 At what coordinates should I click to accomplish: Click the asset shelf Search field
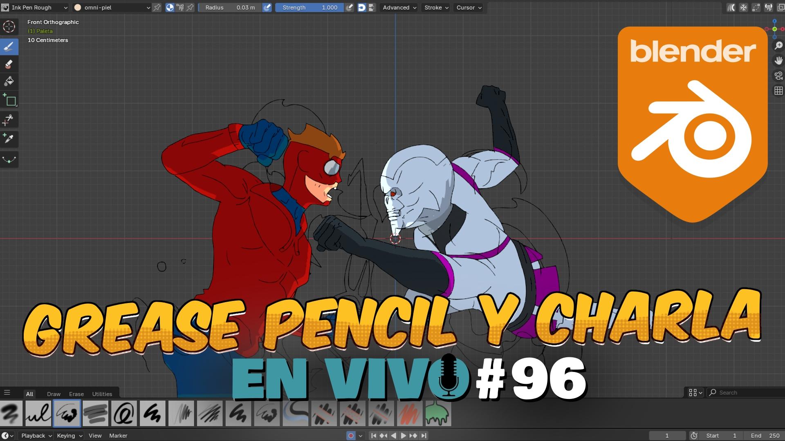[746, 392]
